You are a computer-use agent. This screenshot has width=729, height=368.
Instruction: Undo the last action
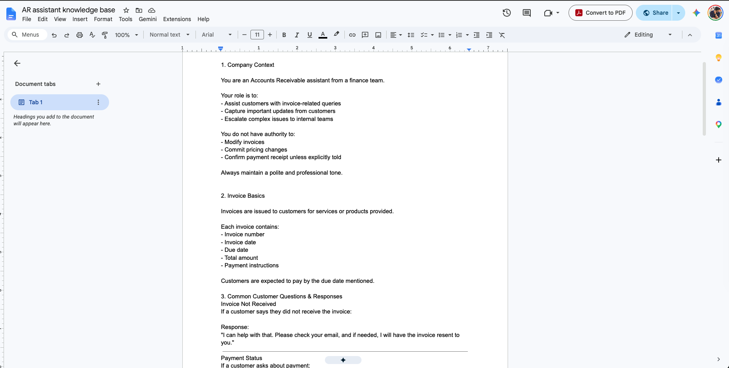click(54, 35)
